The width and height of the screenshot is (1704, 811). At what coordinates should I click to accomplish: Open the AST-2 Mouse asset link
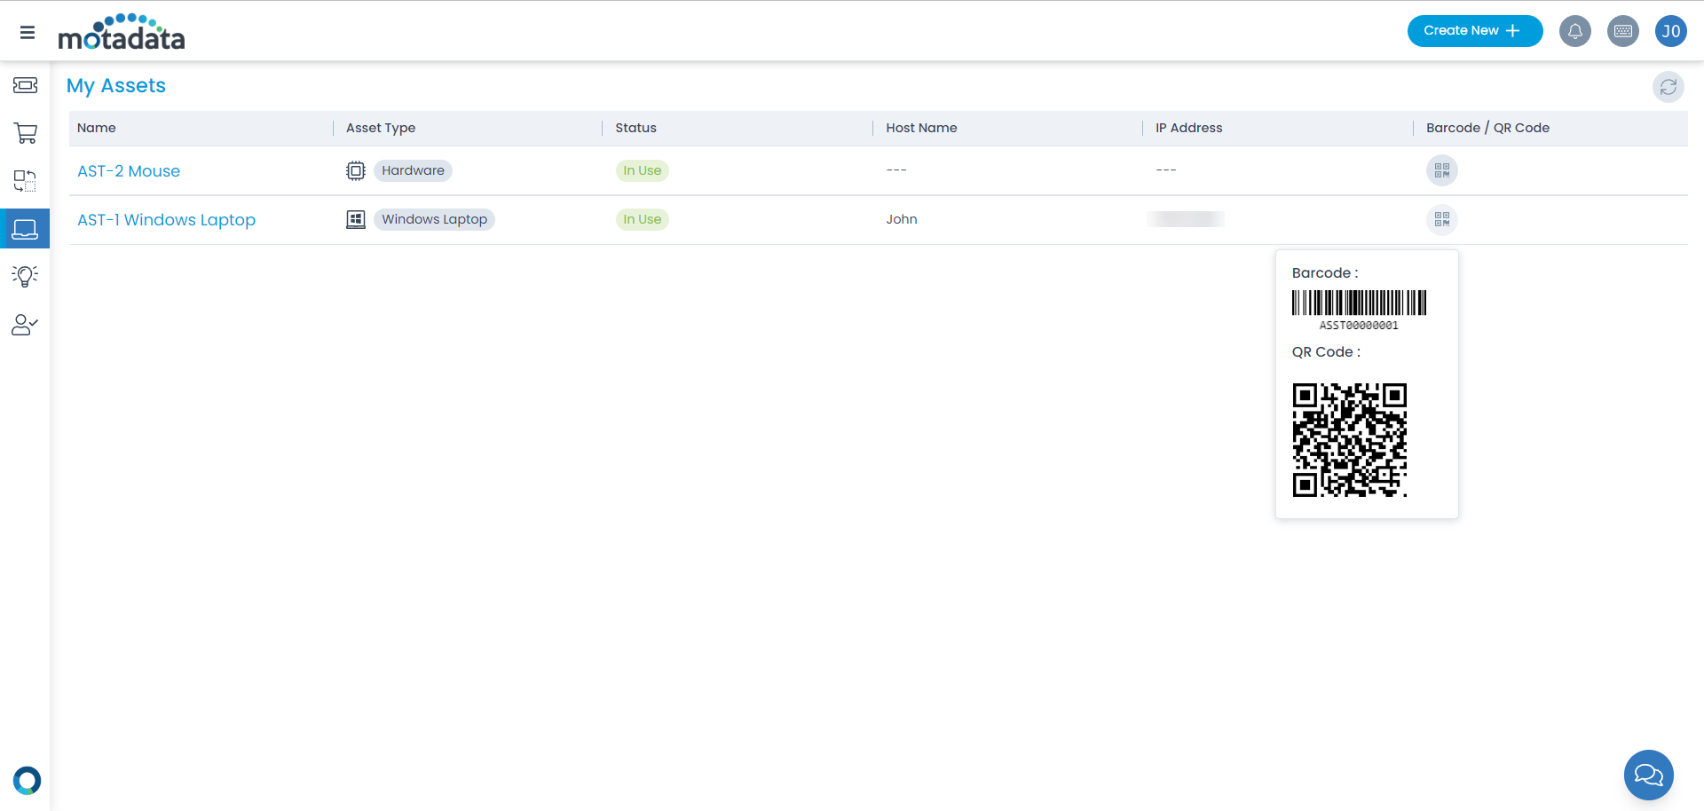(x=129, y=171)
